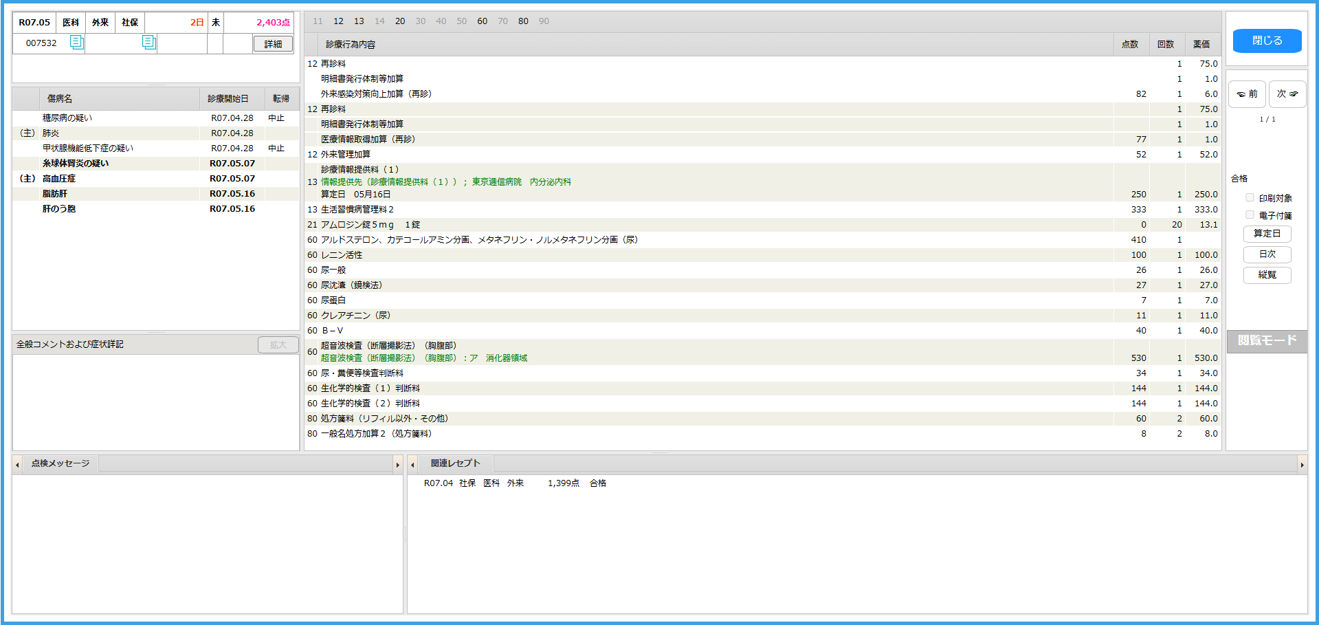Viewport: 1319px width, 625px height.
Task: Click 点数 column header
Action: point(1131,45)
